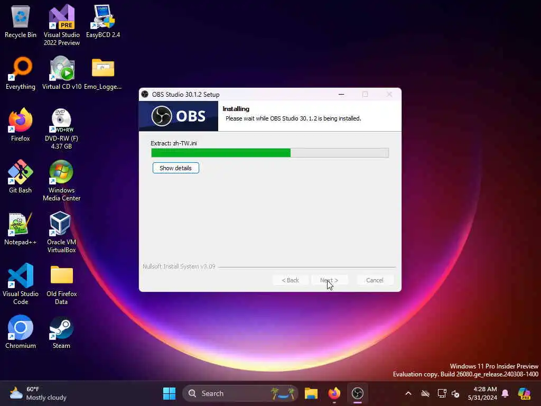Select the Steam desktop shortcut

61,332
